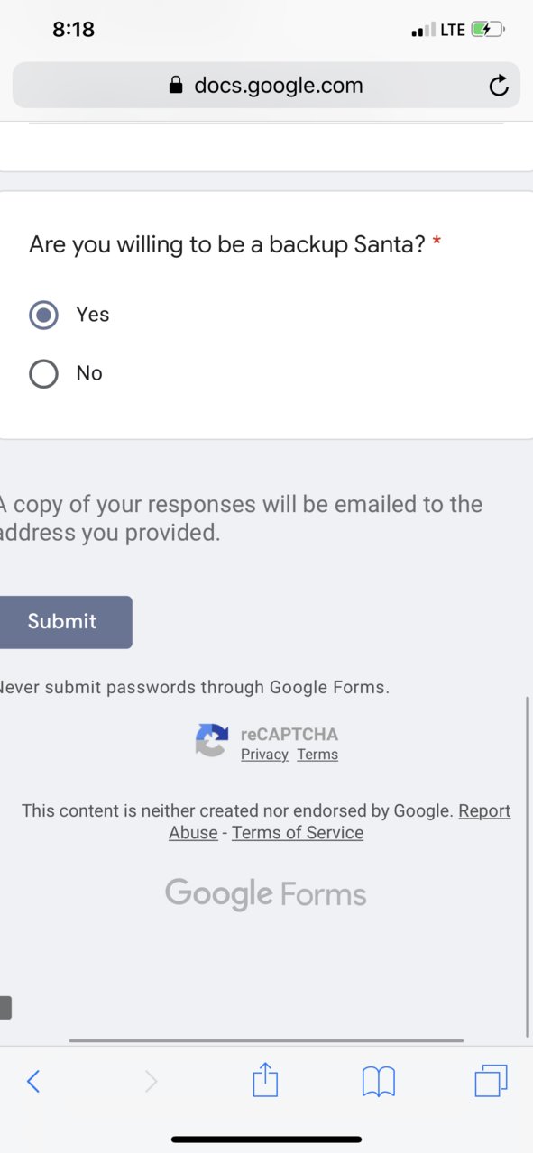Open the bookmarks book icon
The width and height of the screenshot is (533, 1153).
379,1081
